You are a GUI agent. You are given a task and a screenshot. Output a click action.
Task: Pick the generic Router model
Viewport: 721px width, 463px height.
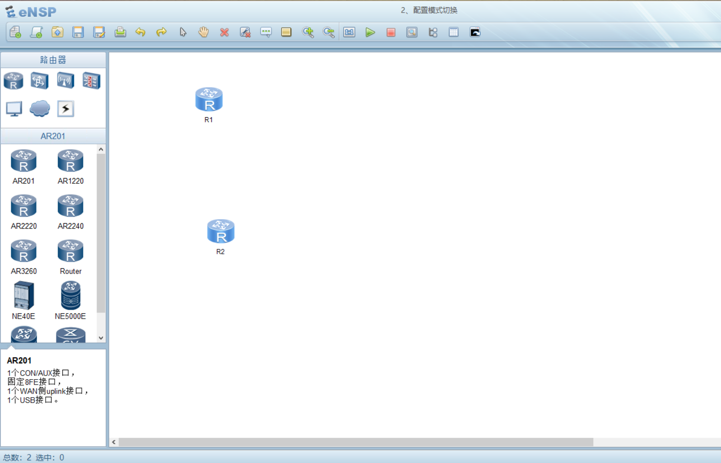(x=70, y=257)
